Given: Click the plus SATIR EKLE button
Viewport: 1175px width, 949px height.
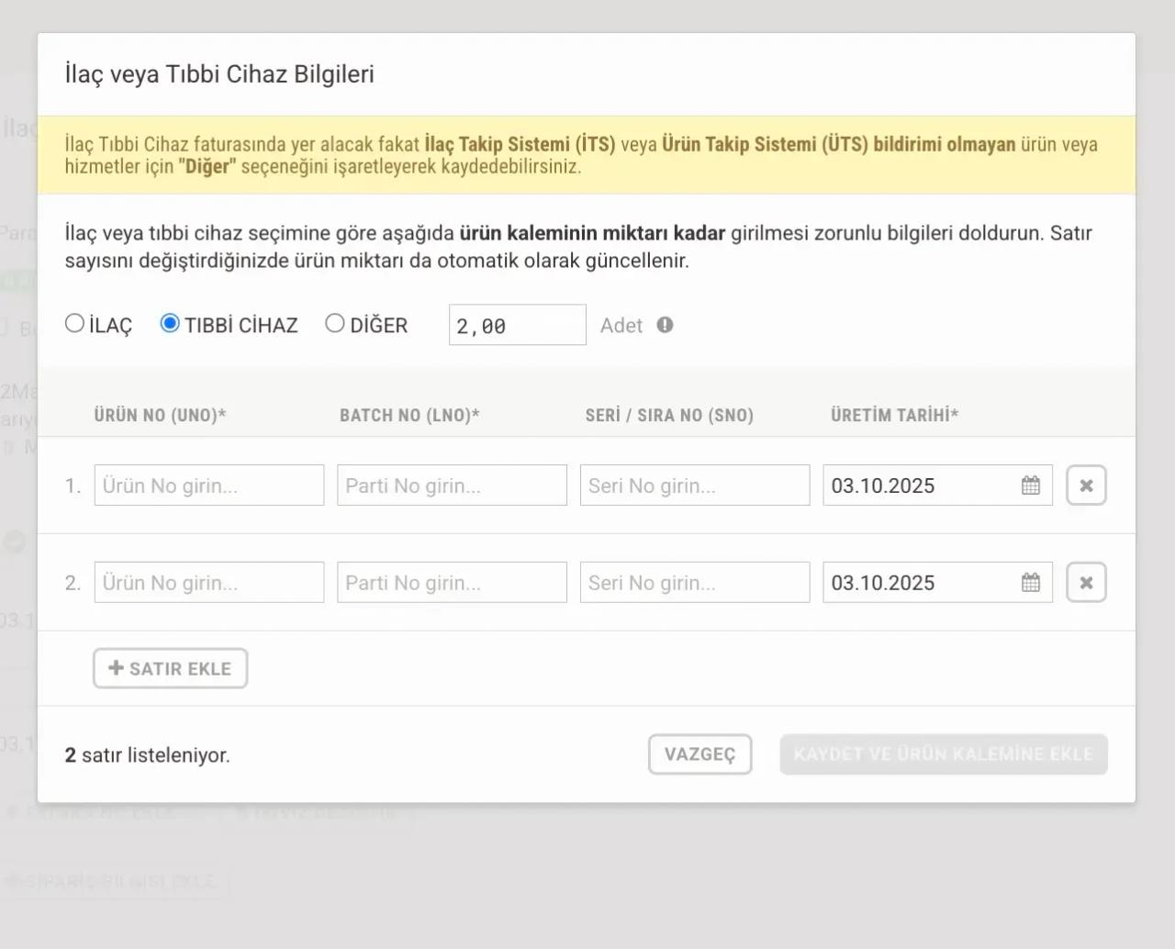Looking at the screenshot, I should [x=171, y=668].
